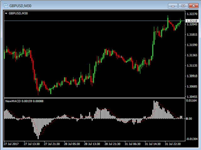The image size is (201, 150).
Task: Click the horizontal bid price line
Action: coord(94,21)
